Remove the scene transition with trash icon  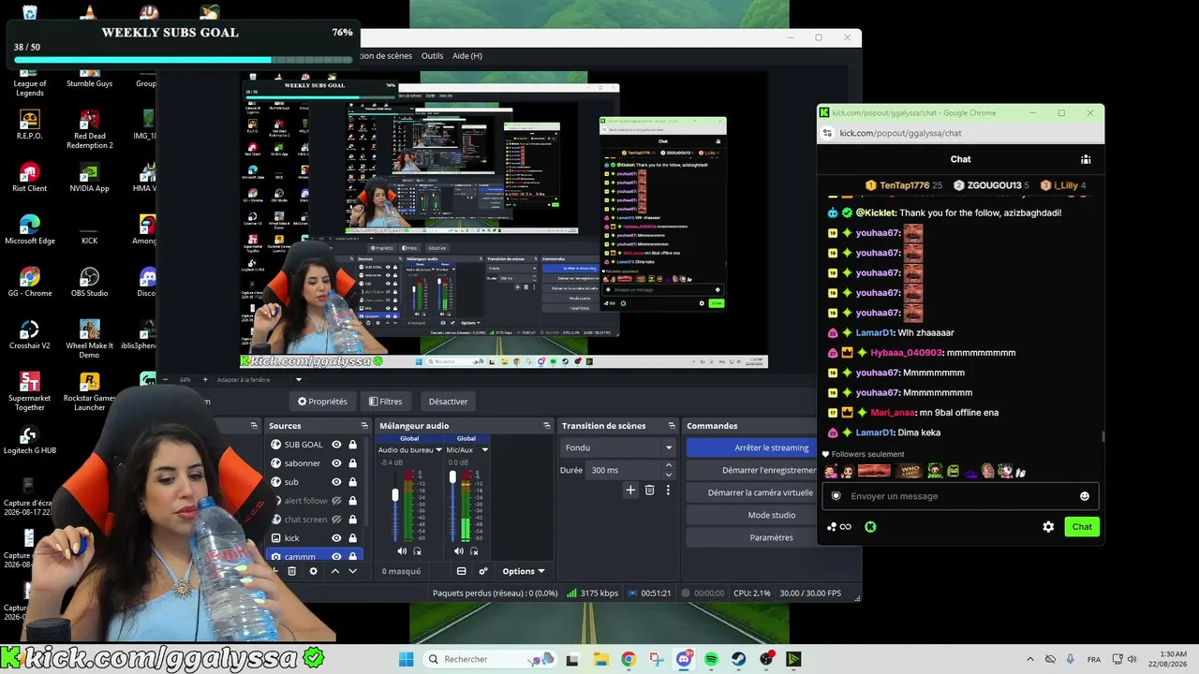click(x=650, y=490)
